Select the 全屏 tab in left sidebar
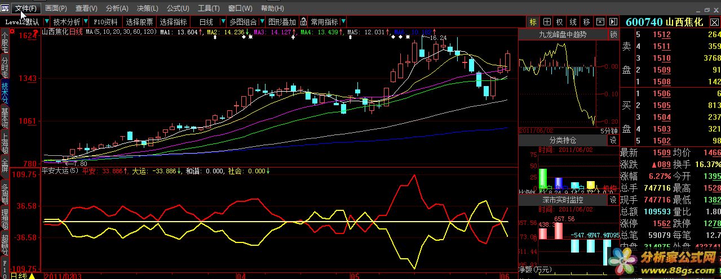 click(x=5, y=166)
